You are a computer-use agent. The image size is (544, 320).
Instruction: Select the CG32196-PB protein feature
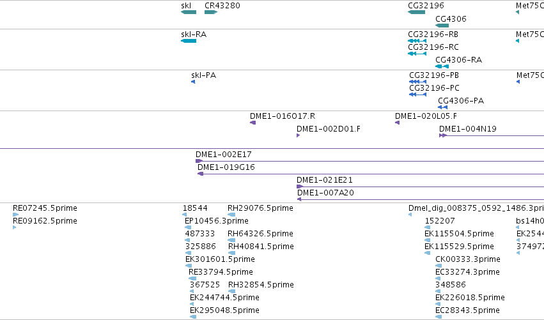tap(417, 82)
